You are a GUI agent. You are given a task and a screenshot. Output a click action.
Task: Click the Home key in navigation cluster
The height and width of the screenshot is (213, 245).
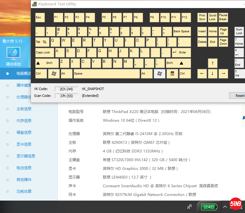pyautogui.click(x=213, y=31)
